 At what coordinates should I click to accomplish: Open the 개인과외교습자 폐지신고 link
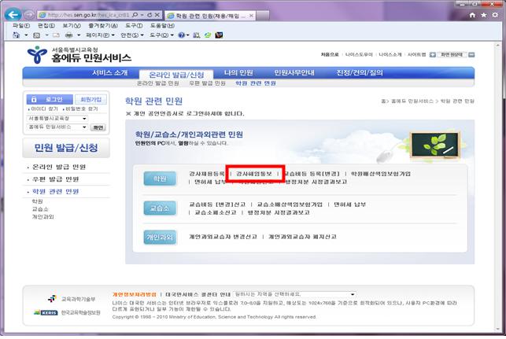tap(302, 237)
